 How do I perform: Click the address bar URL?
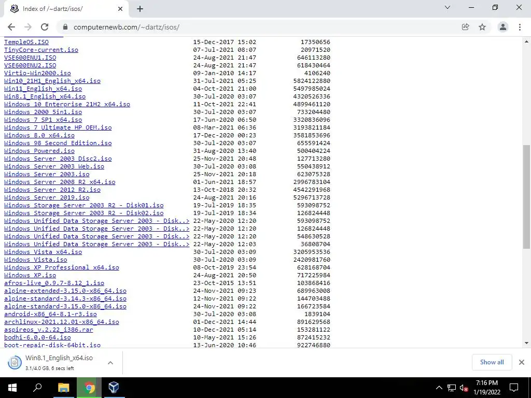click(x=127, y=27)
